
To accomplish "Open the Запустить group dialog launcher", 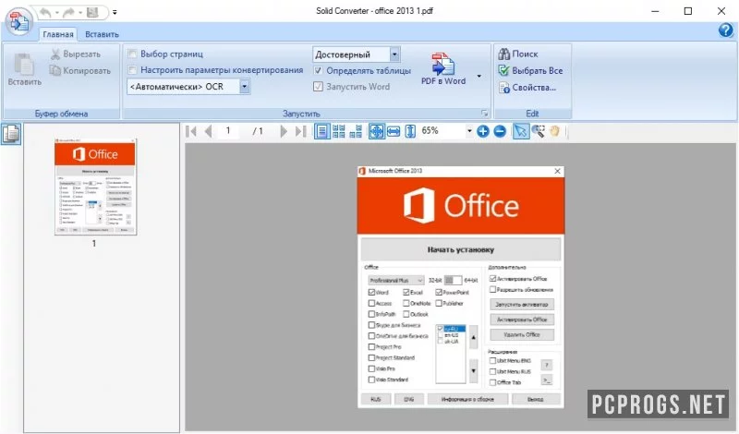I will click(484, 113).
